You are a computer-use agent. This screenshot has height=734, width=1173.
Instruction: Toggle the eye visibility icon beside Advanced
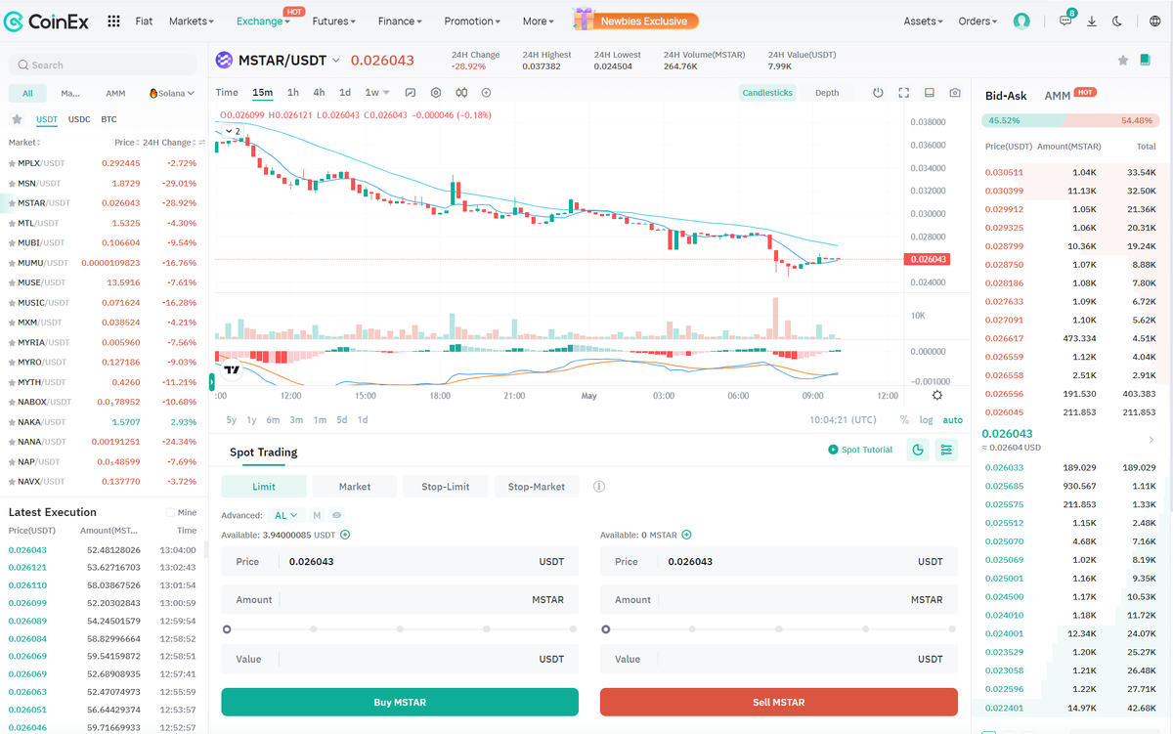click(x=337, y=515)
